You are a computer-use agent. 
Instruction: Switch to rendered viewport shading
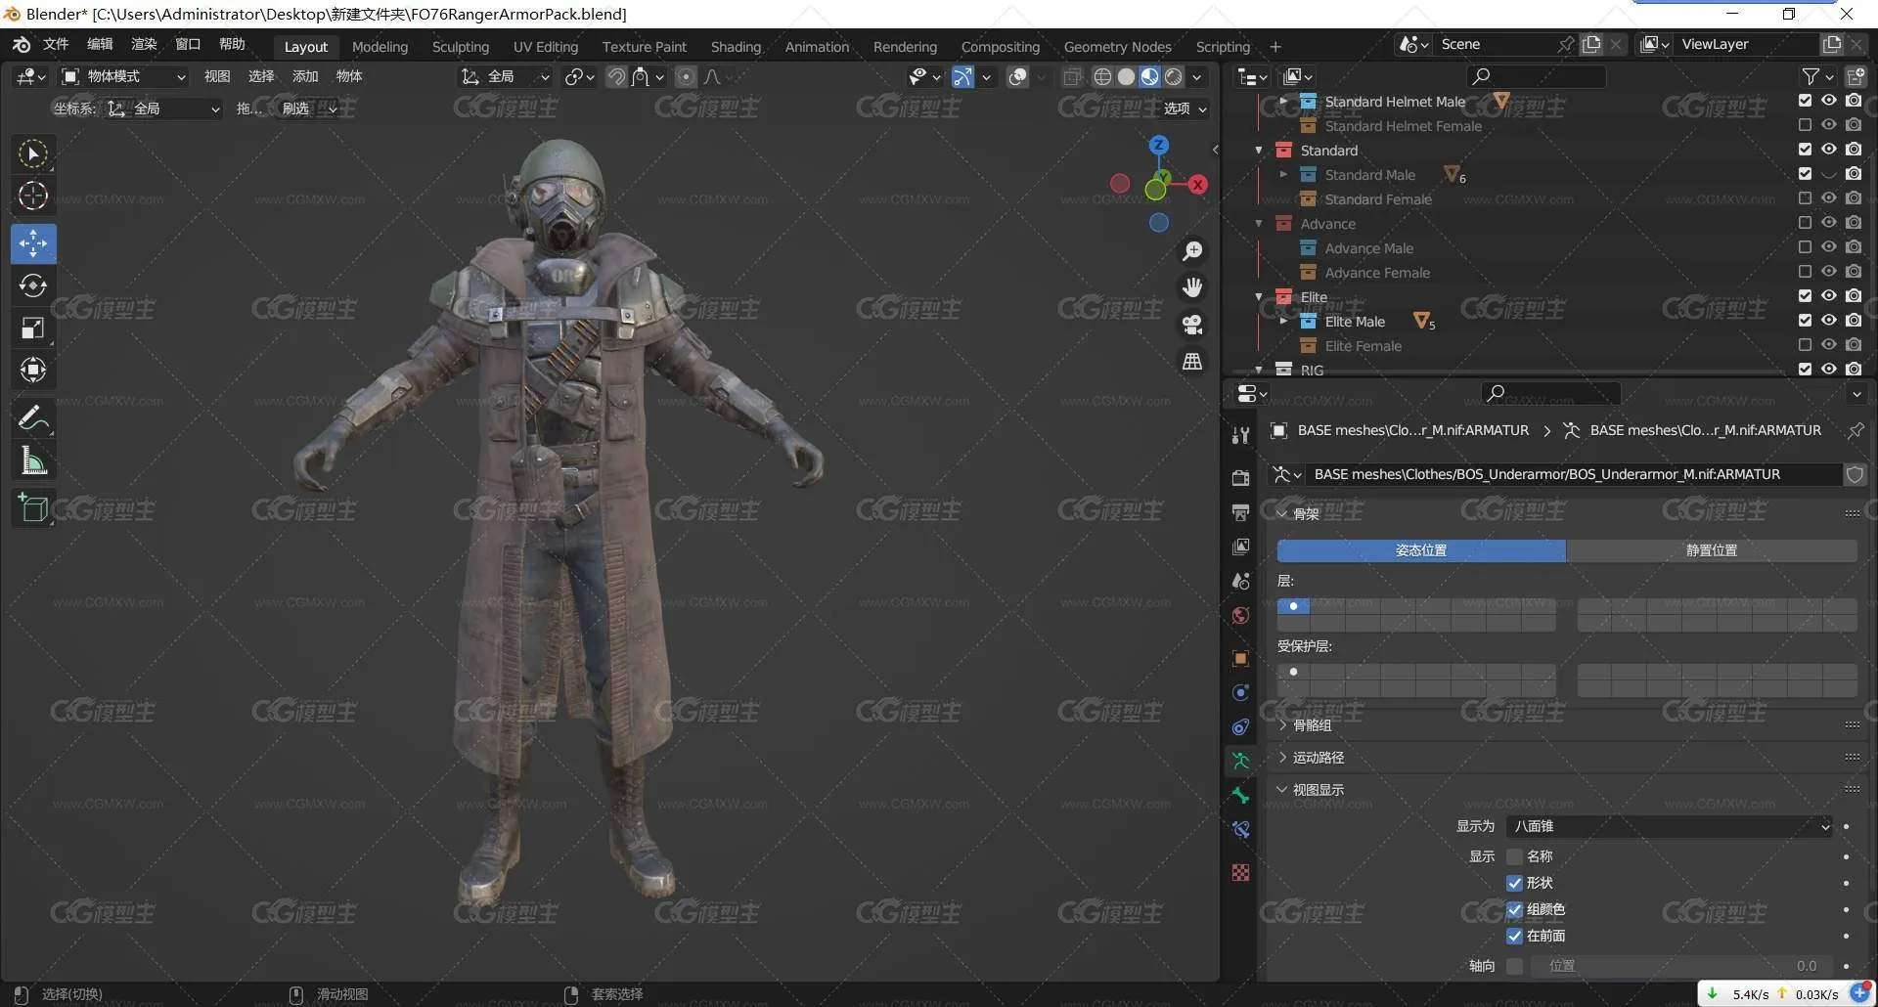click(x=1174, y=76)
